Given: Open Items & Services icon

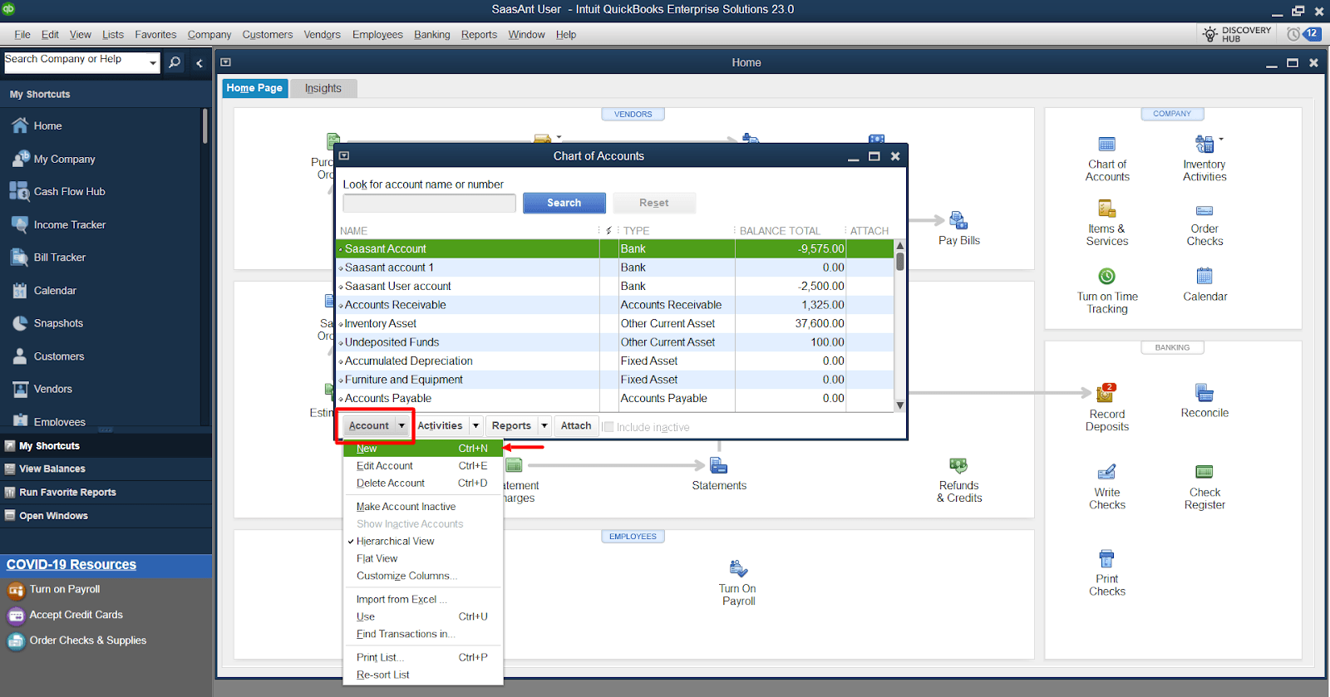Looking at the screenshot, I should coord(1106,208).
